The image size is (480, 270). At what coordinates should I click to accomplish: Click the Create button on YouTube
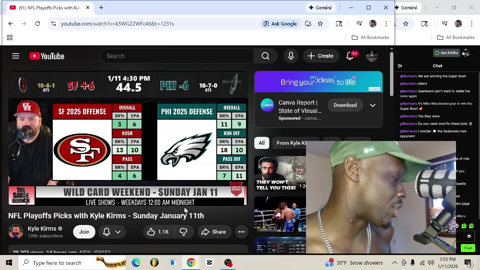click(321, 56)
